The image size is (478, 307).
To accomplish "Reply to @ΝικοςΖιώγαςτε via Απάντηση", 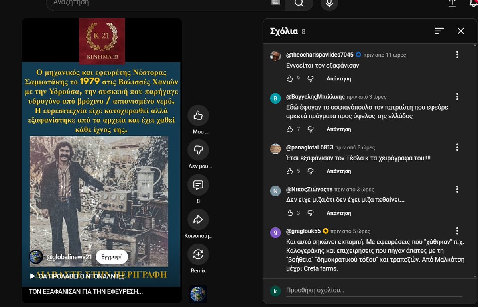I will (x=339, y=213).
